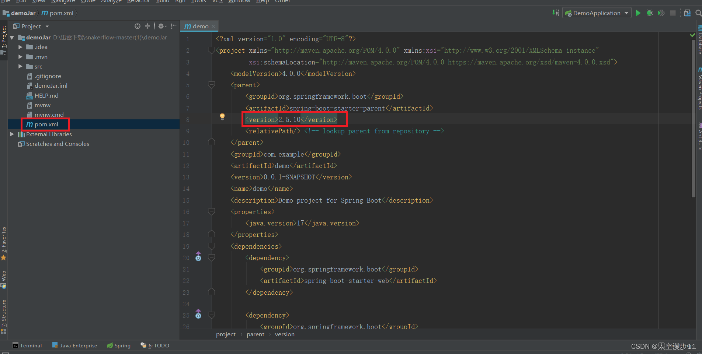Screen dimensions: 702x354
Task: Open the Build menu
Action: [x=163, y=1]
